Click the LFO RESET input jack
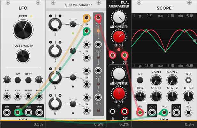197x128 pixels. (x=28, y=96)
